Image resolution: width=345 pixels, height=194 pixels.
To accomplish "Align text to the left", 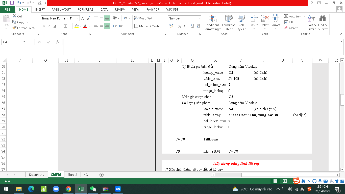I will pyautogui.click(x=96, y=26).
